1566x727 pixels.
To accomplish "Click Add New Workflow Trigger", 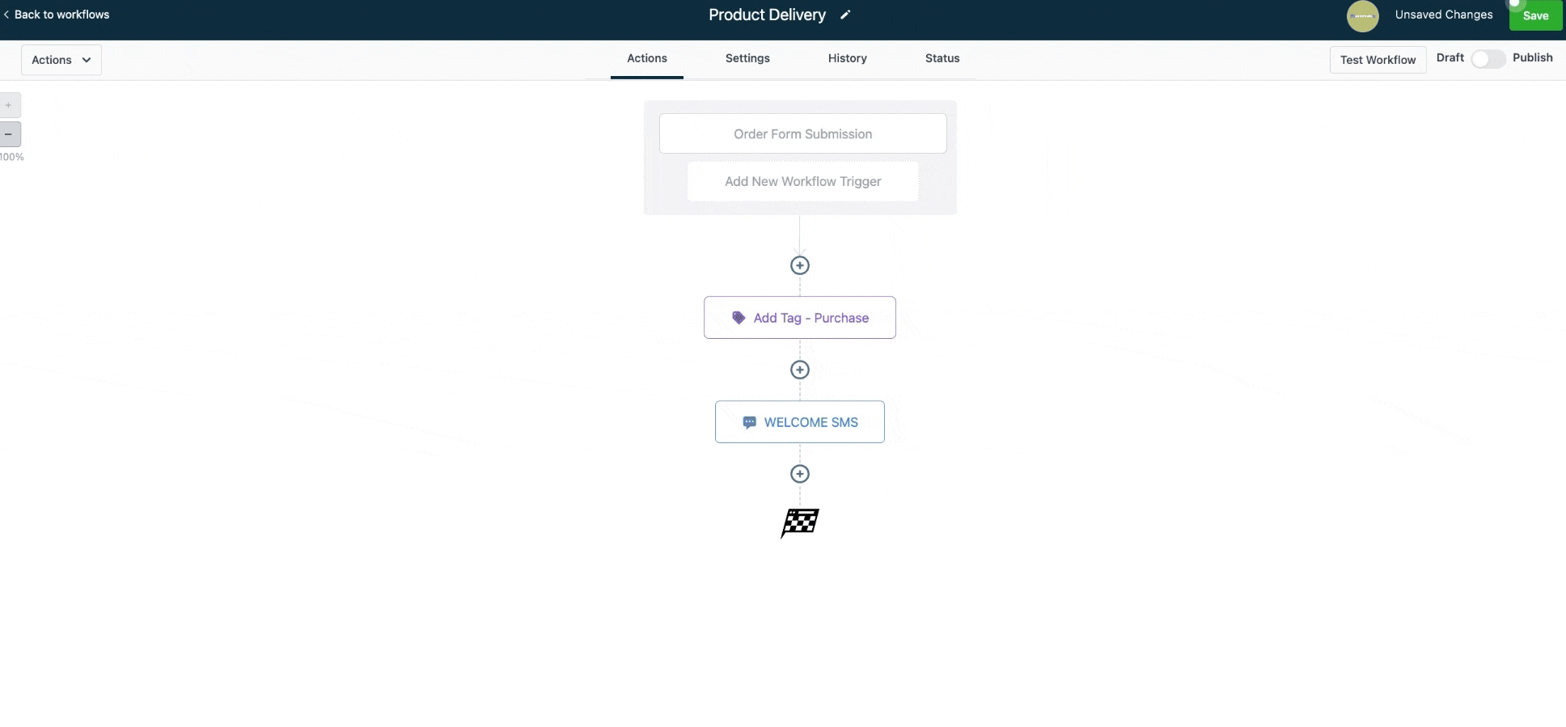I will (802, 181).
